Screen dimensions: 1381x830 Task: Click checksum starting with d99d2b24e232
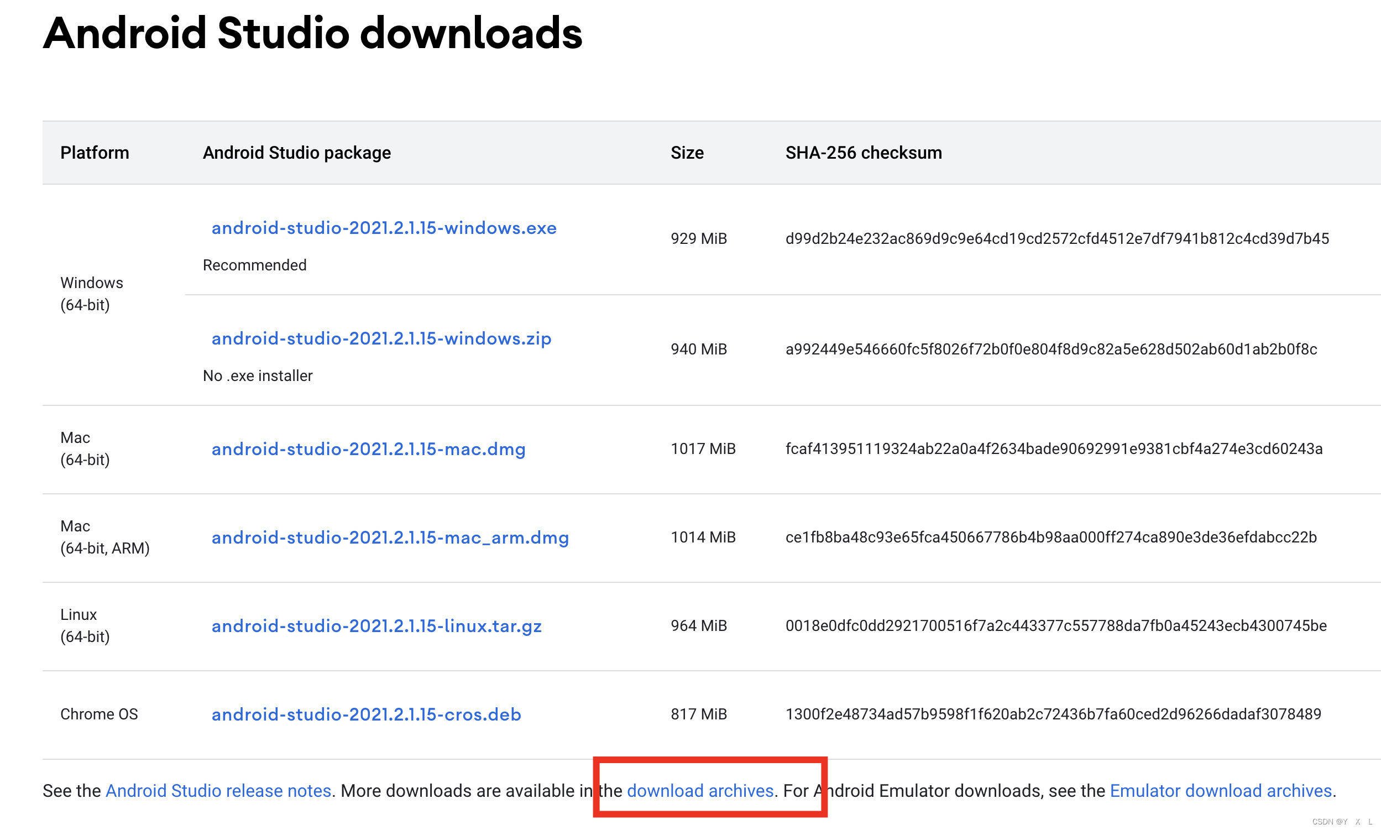point(1056,239)
